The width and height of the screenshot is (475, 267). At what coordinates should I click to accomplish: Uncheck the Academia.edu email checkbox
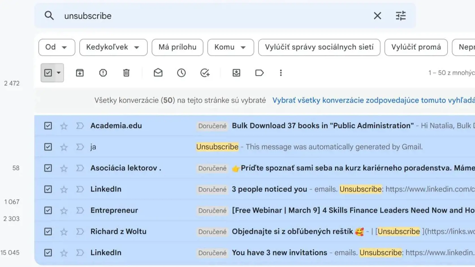click(x=48, y=126)
